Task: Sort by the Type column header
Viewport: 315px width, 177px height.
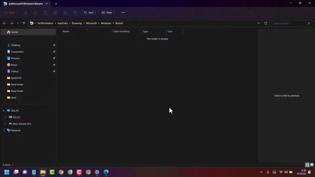Action: pyautogui.click(x=146, y=31)
